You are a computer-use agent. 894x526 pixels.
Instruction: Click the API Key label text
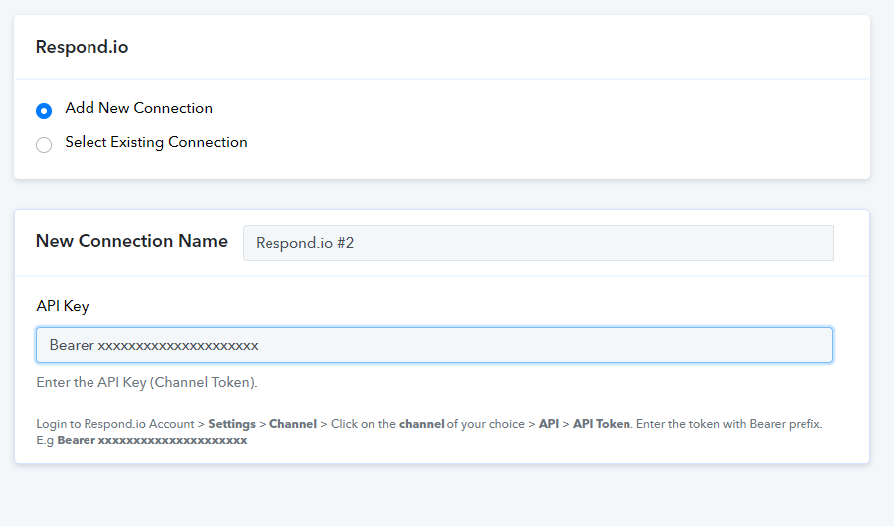point(63,306)
